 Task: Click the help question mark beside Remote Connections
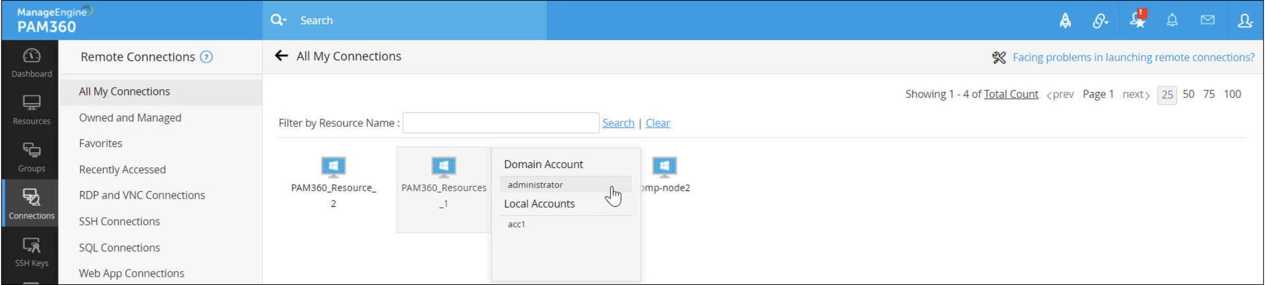coord(206,57)
